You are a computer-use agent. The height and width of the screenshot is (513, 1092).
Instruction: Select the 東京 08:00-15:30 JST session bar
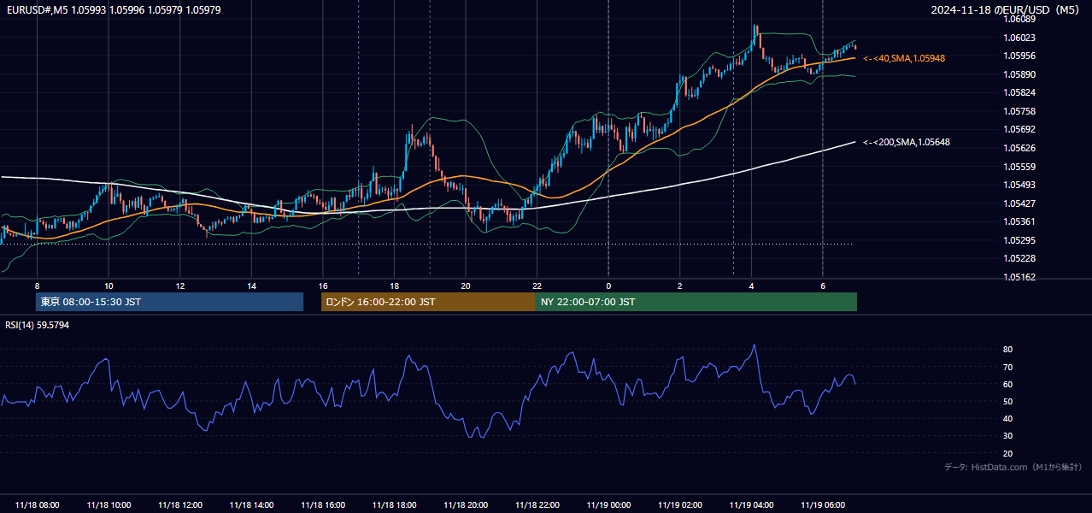(x=169, y=302)
